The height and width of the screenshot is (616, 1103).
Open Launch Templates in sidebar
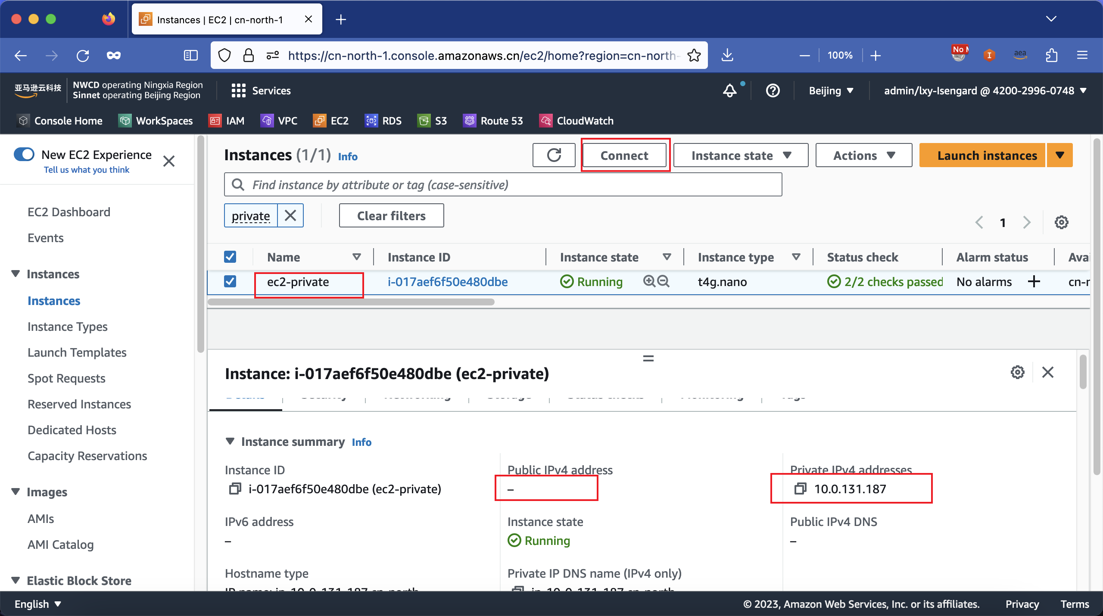click(x=77, y=352)
